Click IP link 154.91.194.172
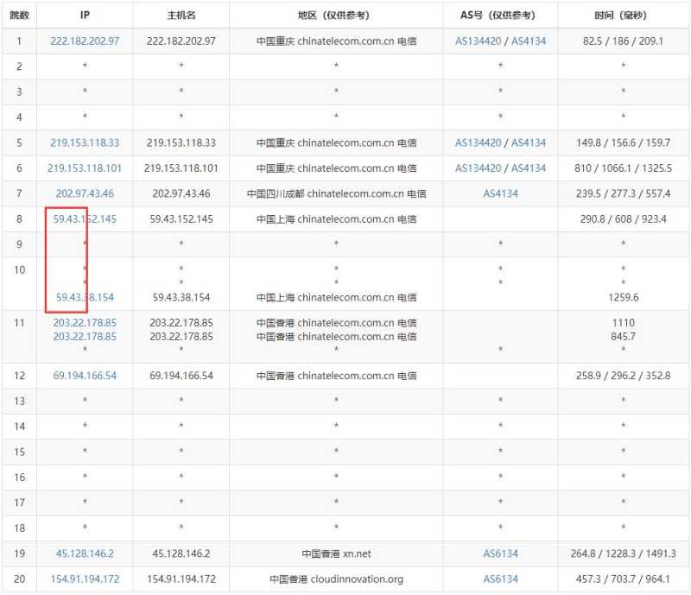The image size is (691, 595). tap(84, 579)
